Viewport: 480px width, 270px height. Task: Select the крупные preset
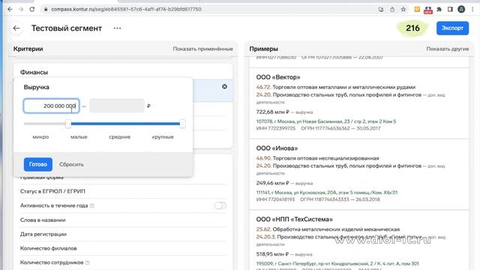(x=163, y=137)
